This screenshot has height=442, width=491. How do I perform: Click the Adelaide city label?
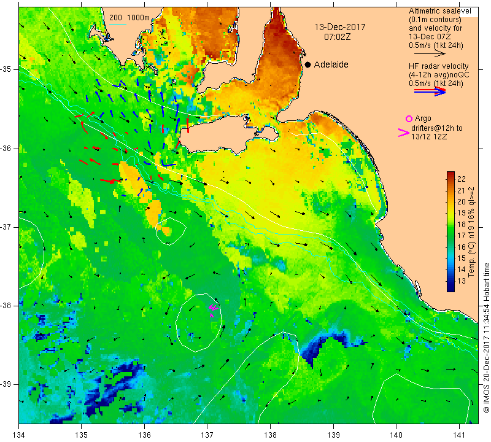tap(331, 64)
